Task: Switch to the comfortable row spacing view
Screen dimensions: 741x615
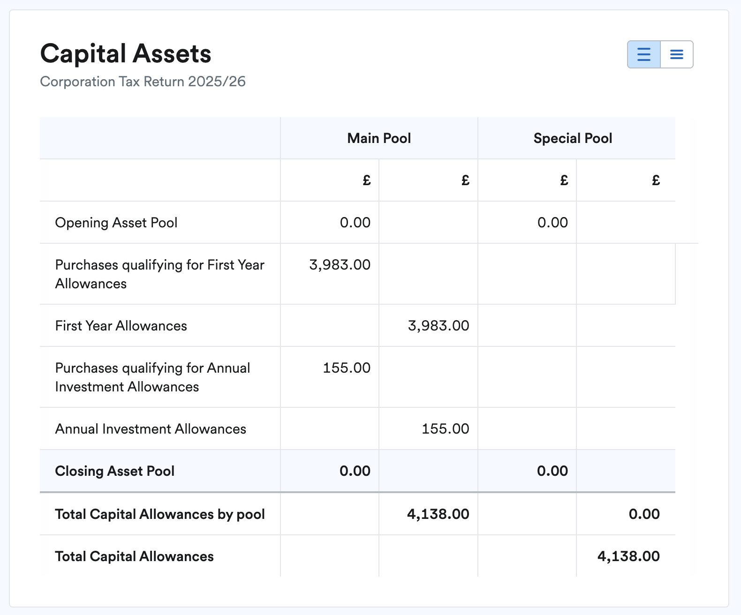Action: [x=644, y=54]
